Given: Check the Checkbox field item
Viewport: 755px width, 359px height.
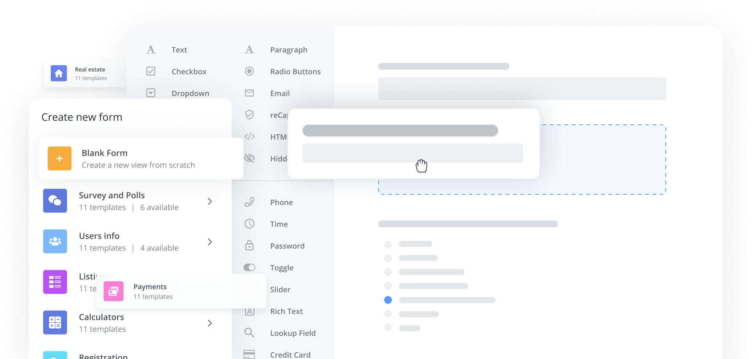Looking at the screenshot, I should tap(151, 71).
